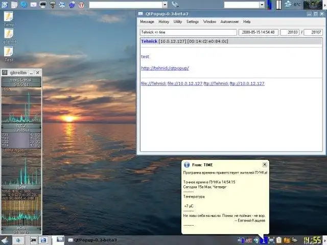The width and height of the screenshot is (327, 245).
Task: Open the Message menu
Action: click(x=147, y=22)
